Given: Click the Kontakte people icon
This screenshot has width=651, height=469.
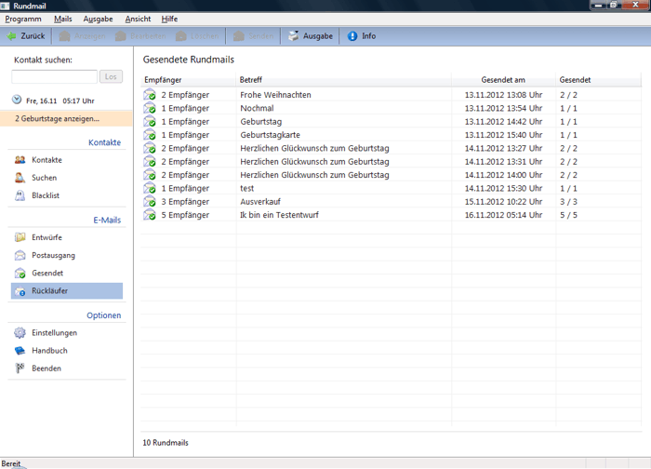Looking at the screenshot, I should click(x=20, y=160).
